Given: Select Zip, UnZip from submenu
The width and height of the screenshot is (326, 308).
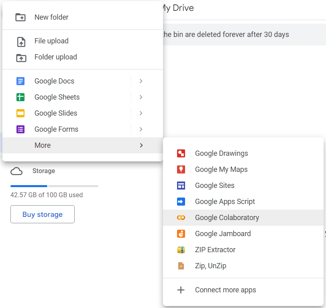Looking at the screenshot, I should (243, 266).
